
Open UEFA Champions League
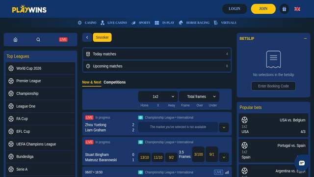point(40,144)
